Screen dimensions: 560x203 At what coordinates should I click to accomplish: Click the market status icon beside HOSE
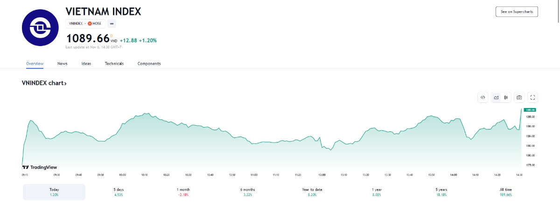pyautogui.click(x=112, y=23)
